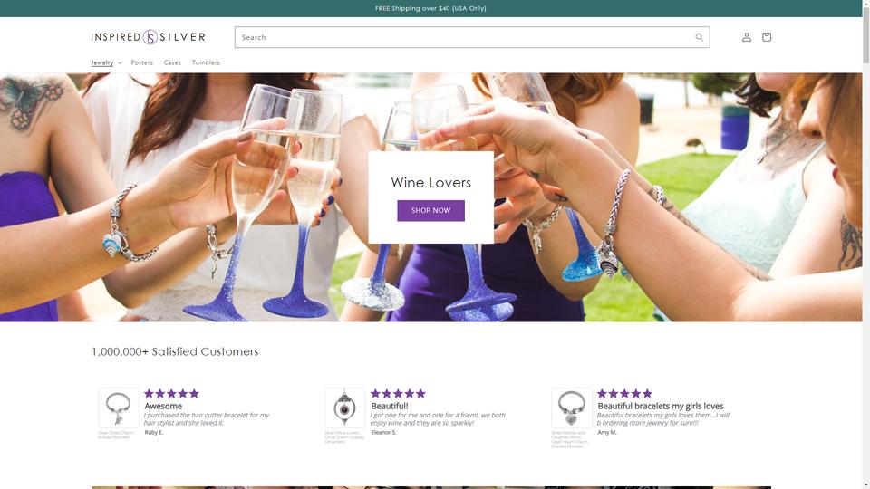Click Ruby E.'s five-star rating
This screenshot has width=870, height=489.
tap(171, 394)
